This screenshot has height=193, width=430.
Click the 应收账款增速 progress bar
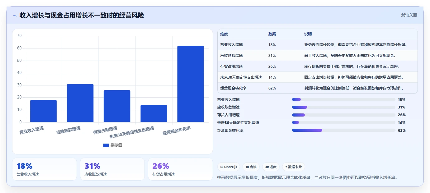343,107
